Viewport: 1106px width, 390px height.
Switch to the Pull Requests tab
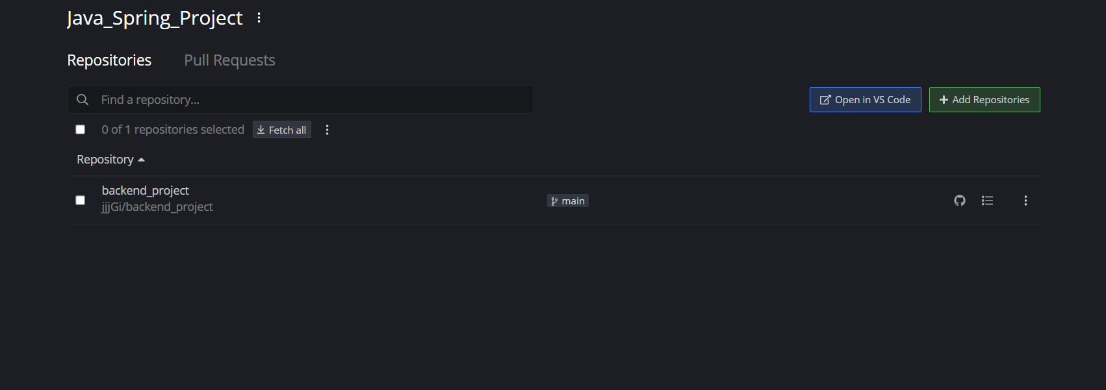(229, 60)
